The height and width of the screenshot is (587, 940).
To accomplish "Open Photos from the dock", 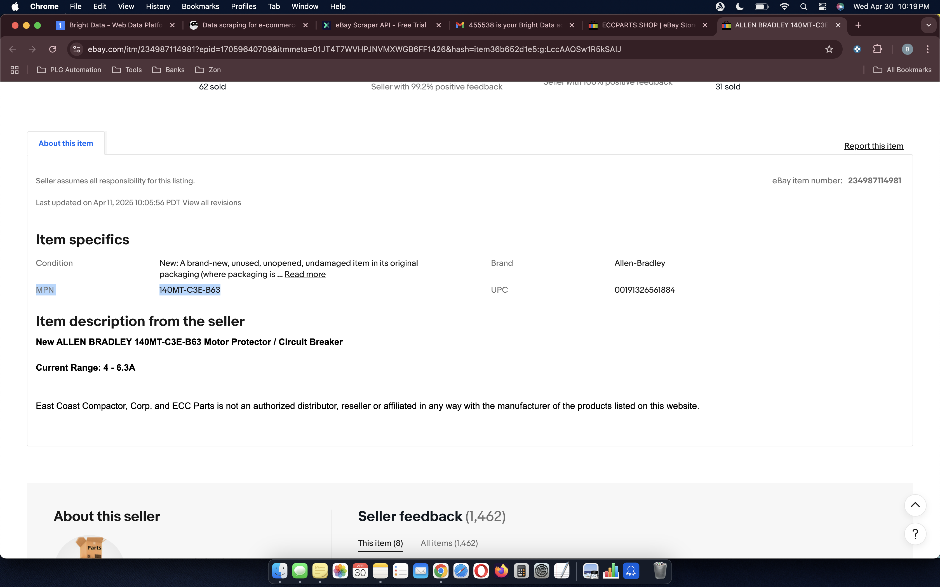I will pos(340,571).
